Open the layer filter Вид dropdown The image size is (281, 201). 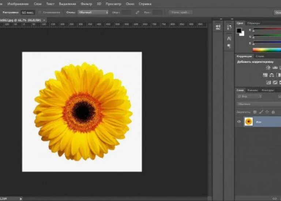250,96
